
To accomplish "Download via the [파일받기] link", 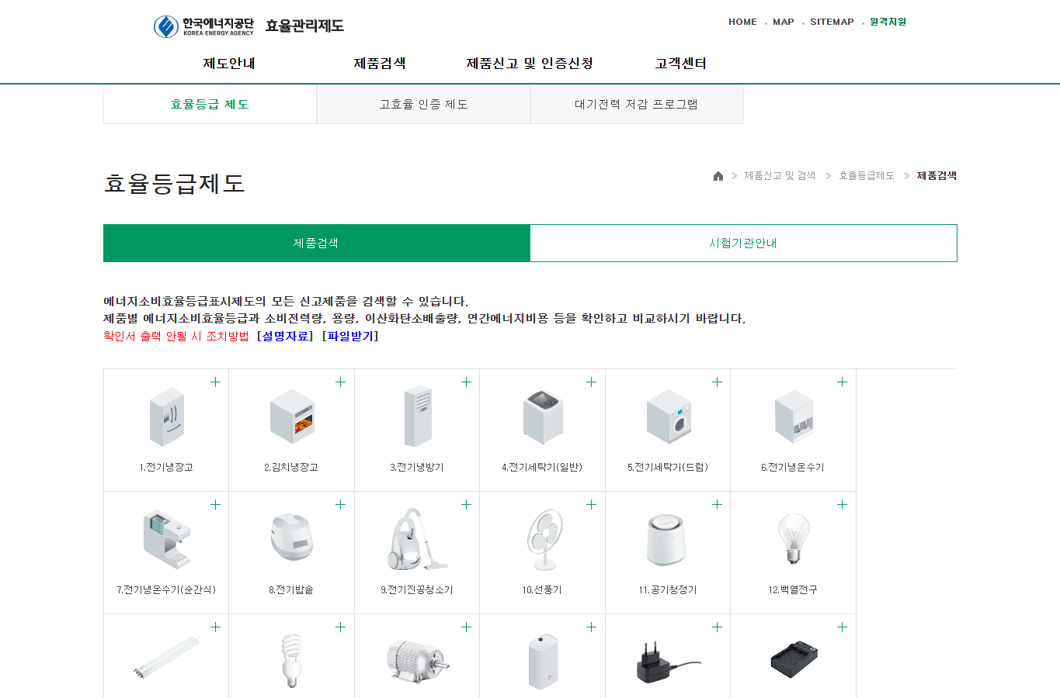I will click(x=350, y=336).
